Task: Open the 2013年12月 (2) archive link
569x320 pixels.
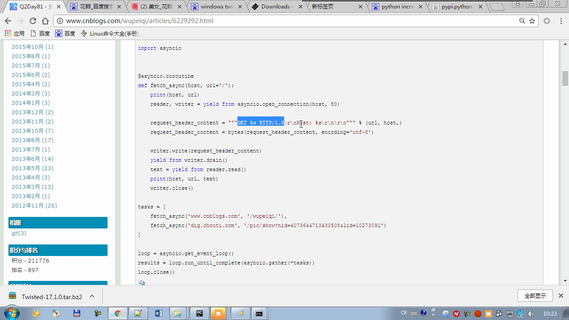Action: click(32, 112)
